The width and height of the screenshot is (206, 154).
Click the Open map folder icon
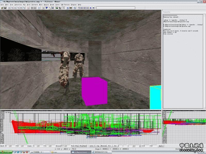pos(2,8)
